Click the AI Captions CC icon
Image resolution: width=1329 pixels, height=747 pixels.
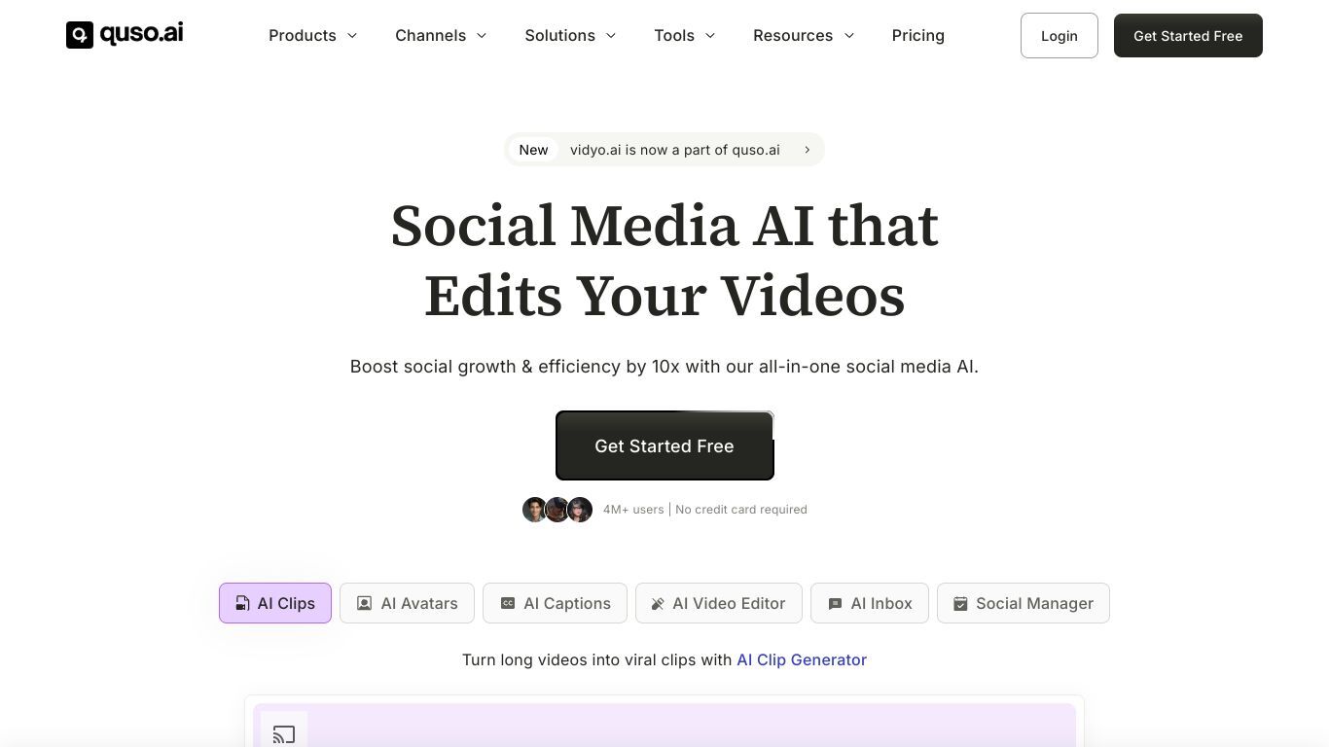[x=507, y=603]
